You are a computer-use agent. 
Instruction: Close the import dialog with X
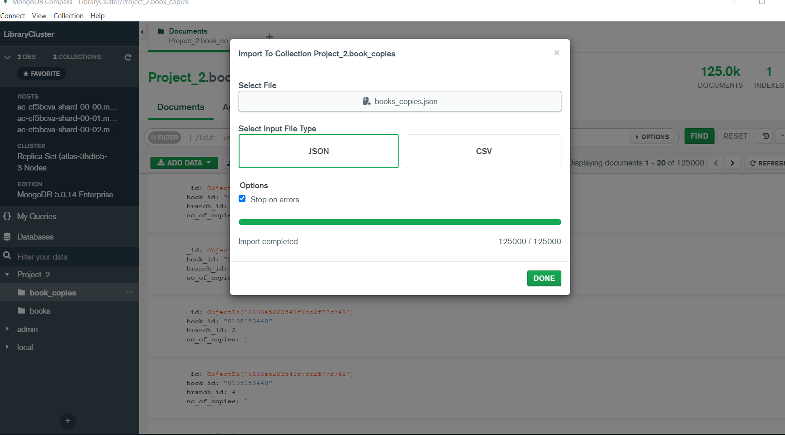point(556,53)
